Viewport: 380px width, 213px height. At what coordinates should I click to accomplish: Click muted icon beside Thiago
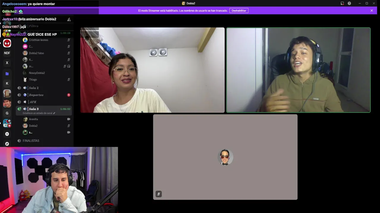[69, 79]
